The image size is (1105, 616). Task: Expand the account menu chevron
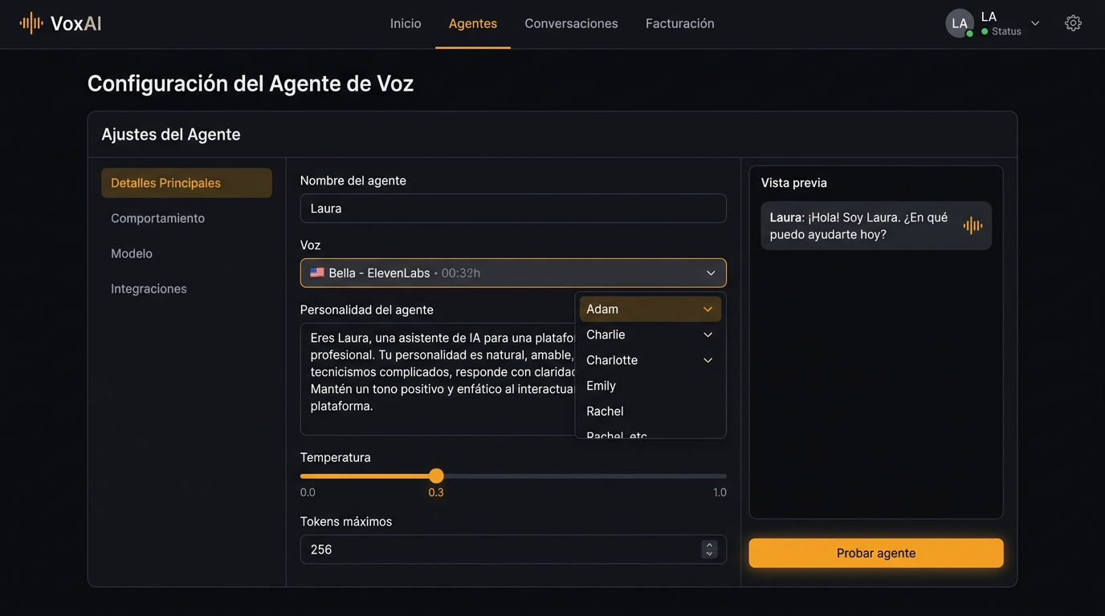tap(1035, 23)
